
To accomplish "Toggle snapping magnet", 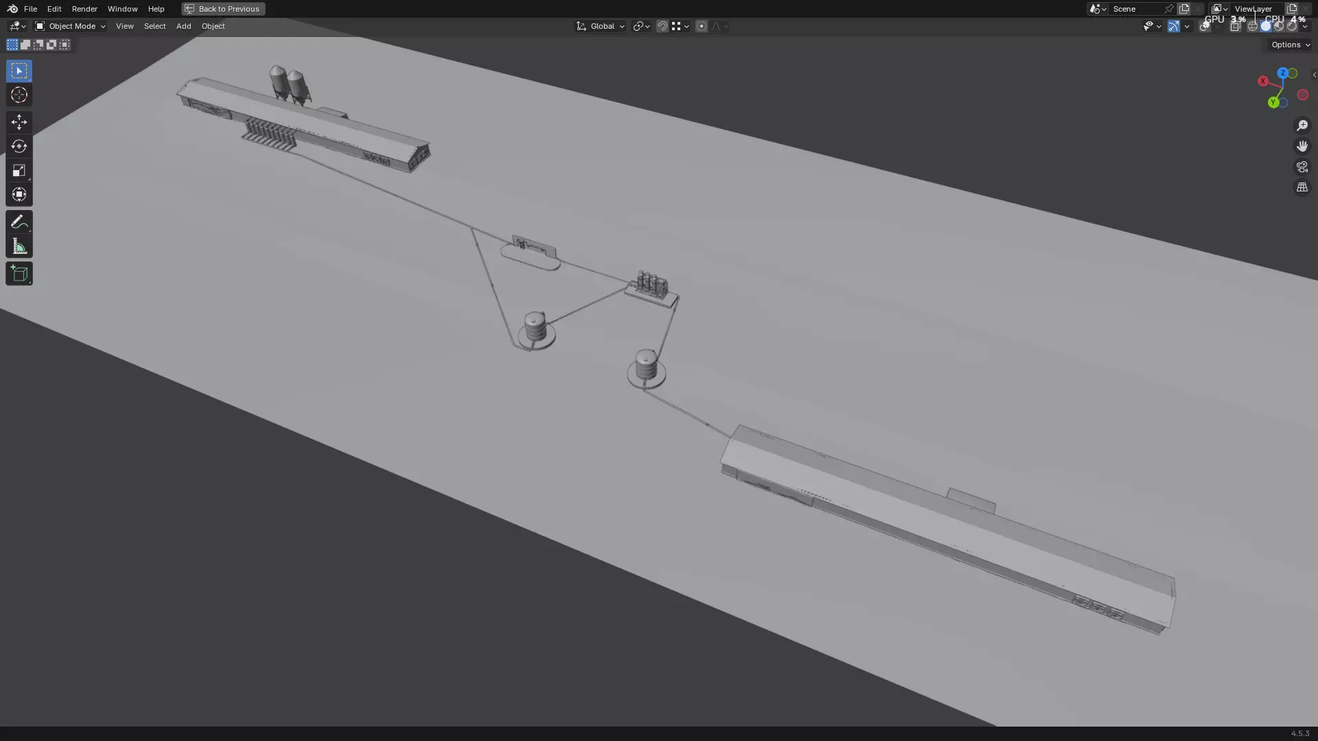I will pyautogui.click(x=662, y=26).
